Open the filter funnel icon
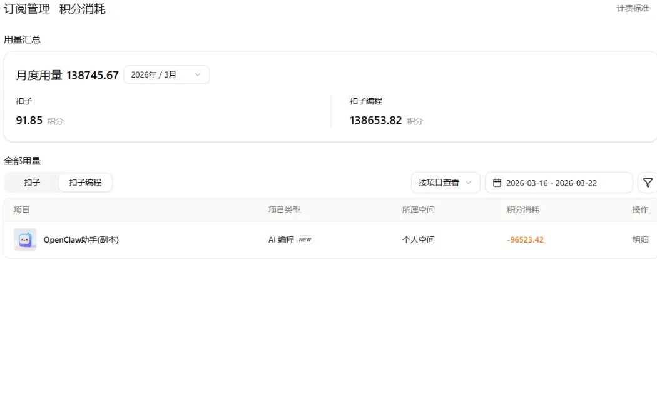The width and height of the screenshot is (657, 417). coord(648,183)
